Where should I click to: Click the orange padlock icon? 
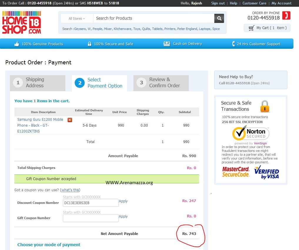[265, 106]
